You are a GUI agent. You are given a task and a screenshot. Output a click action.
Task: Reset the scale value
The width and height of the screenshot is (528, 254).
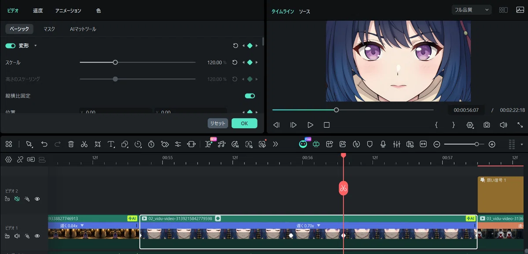click(x=235, y=62)
